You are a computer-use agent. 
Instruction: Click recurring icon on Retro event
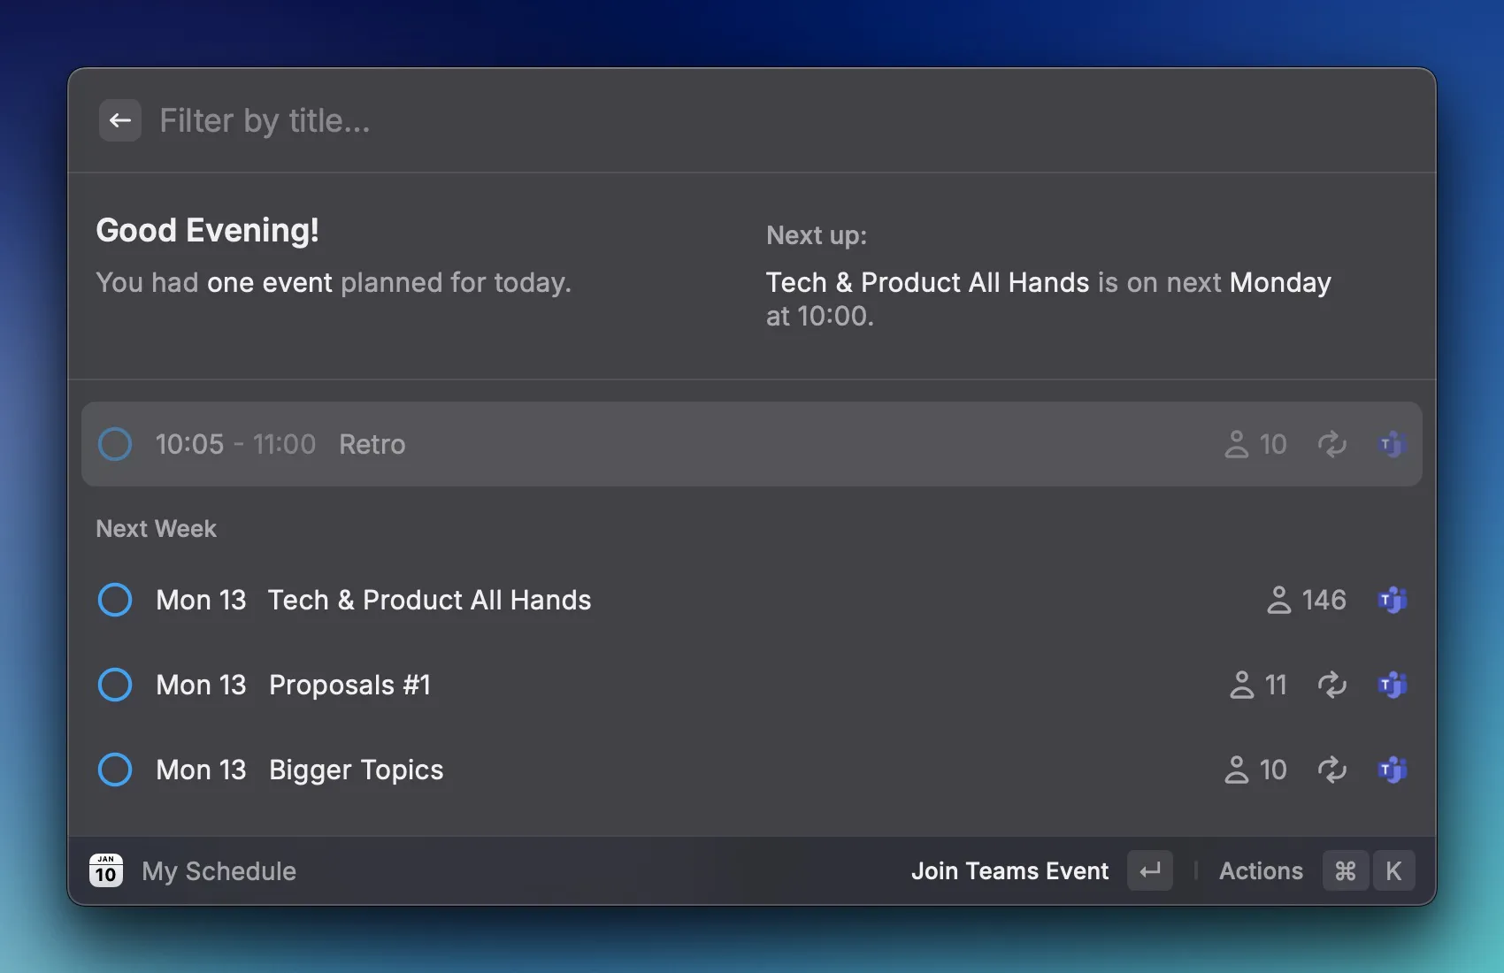click(x=1331, y=444)
